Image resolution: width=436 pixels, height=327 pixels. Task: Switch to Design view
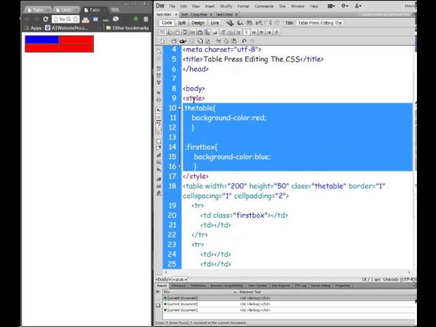198,22
